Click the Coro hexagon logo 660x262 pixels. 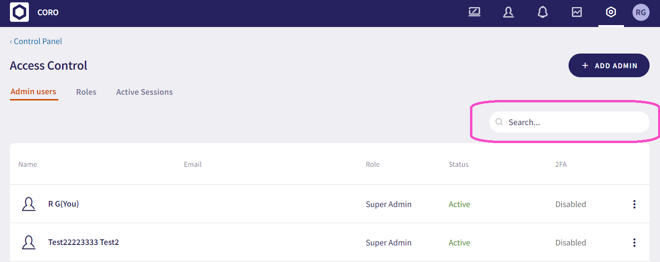pos(19,12)
